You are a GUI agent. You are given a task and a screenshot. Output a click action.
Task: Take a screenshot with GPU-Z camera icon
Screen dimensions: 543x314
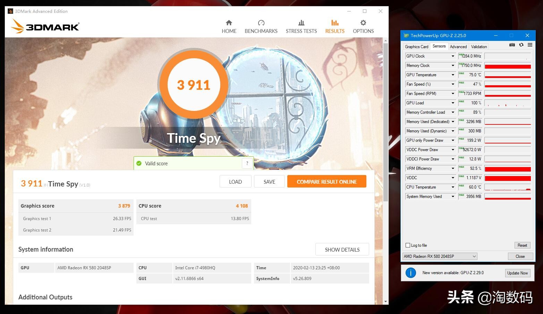(x=512, y=45)
